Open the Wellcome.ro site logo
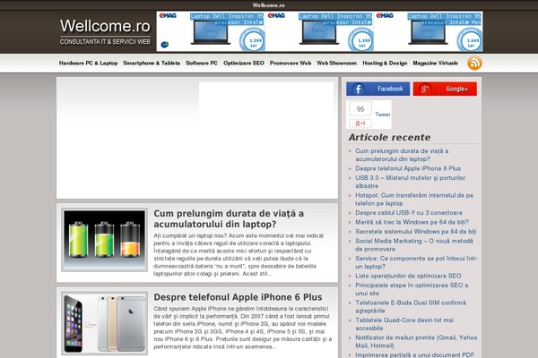The height and width of the screenshot is (358, 538). (x=105, y=31)
